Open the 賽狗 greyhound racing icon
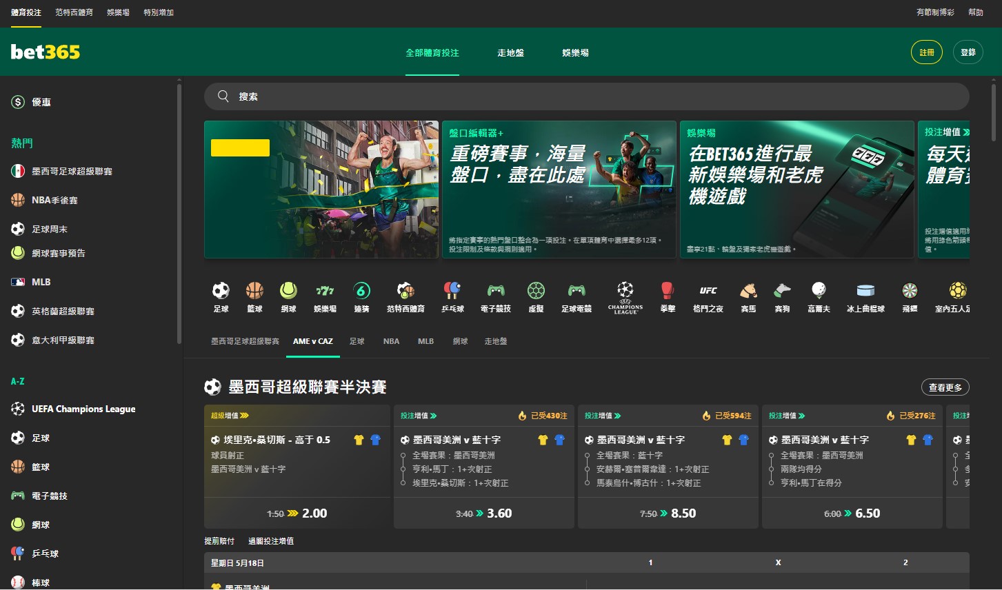1002x590 pixels. 782,297
